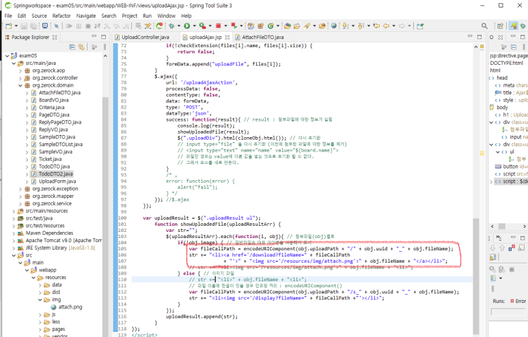Open the Debug configurations dropdown arrow

click(178, 26)
